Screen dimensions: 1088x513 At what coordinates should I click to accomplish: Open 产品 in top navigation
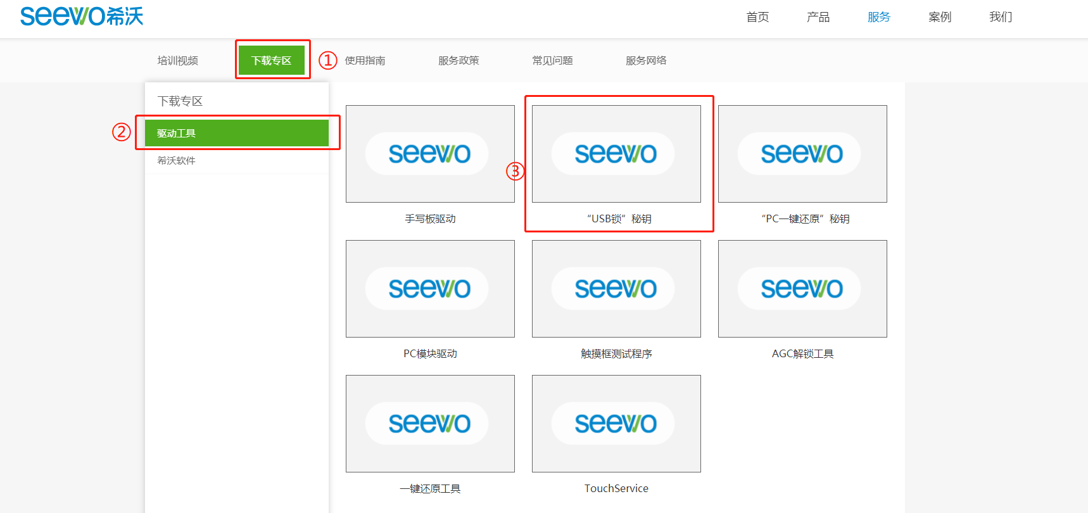[x=818, y=17]
